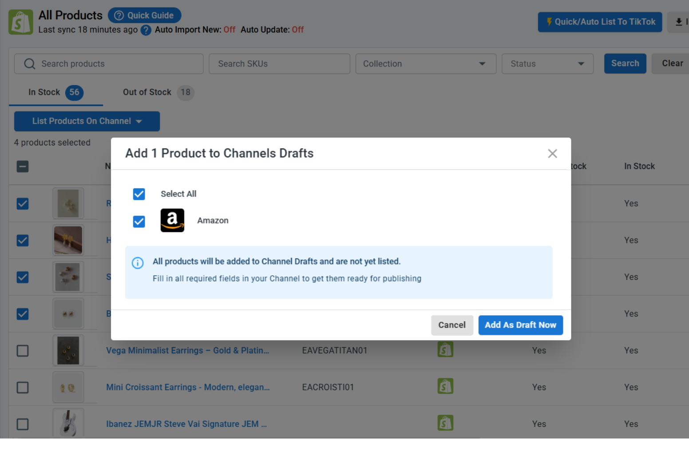This screenshot has height=454, width=689.
Task: Toggle the Amazon channel checkbox
Action: 139,221
